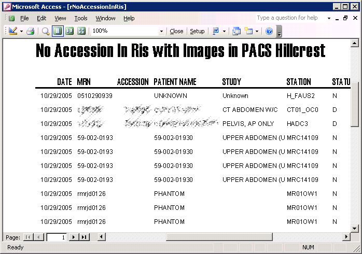
Task: Open Microsoft Access Help icon
Action: [x=269, y=31]
